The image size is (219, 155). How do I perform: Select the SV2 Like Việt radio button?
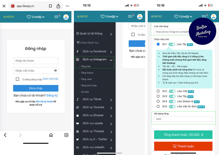click(158, 91)
